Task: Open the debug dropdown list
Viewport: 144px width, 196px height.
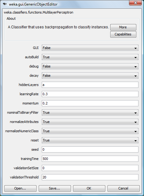Action: click(90, 66)
